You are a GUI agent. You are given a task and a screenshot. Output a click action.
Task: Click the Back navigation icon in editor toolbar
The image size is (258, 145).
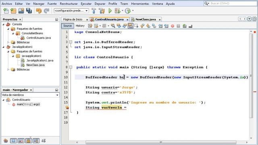tap(96, 26)
